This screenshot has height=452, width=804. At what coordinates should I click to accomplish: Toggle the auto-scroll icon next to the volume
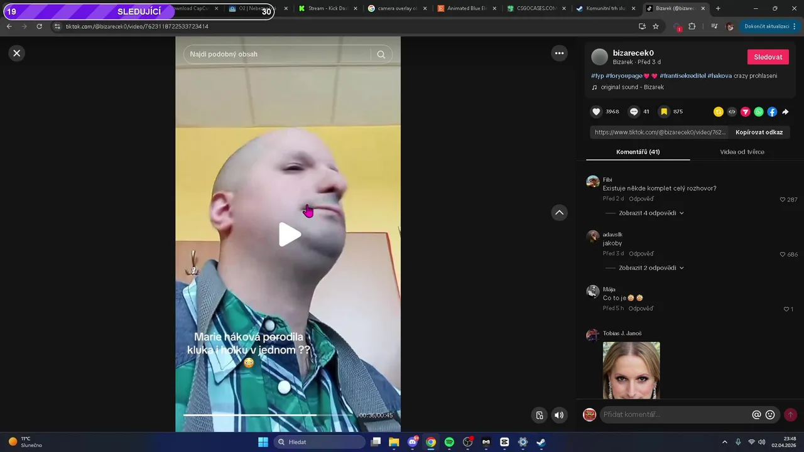tap(540, 415)
